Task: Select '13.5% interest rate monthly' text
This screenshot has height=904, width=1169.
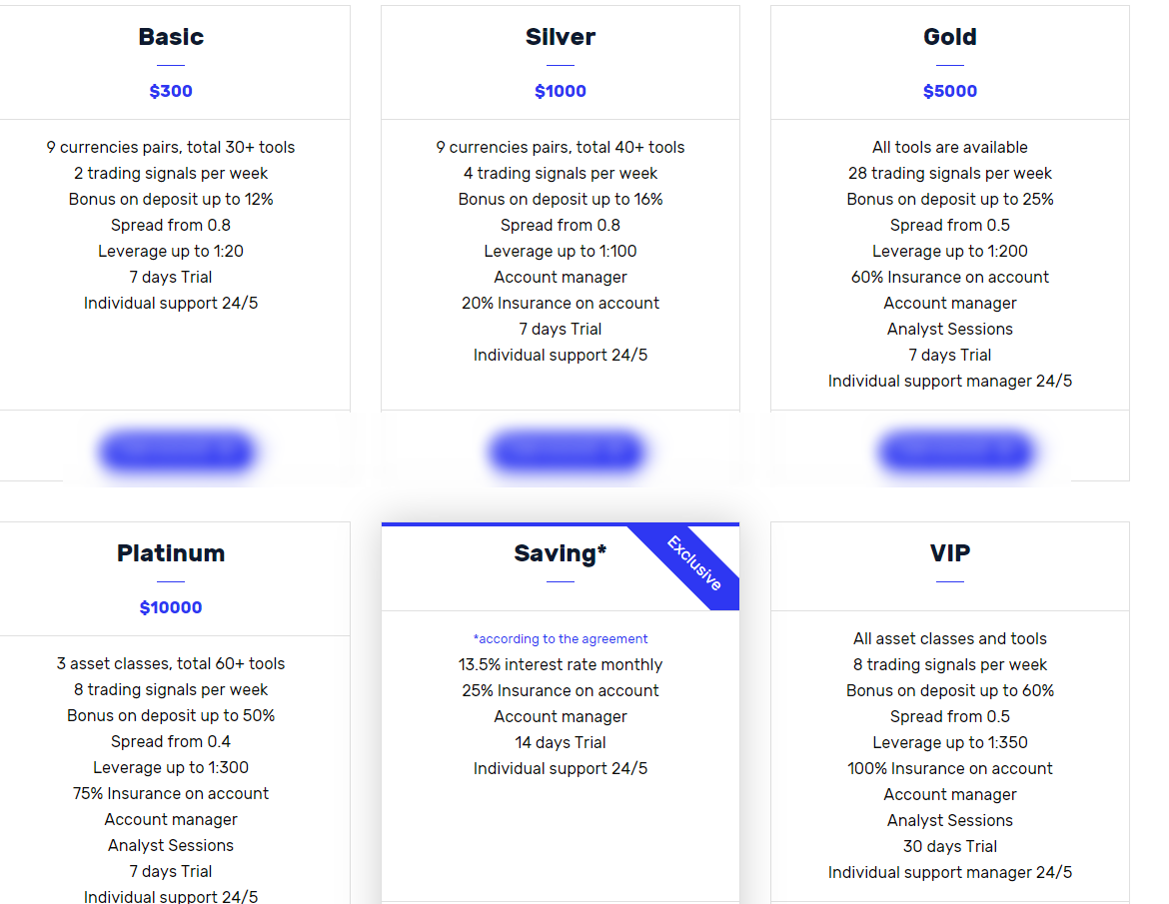Action: click(x=561, y=665)
